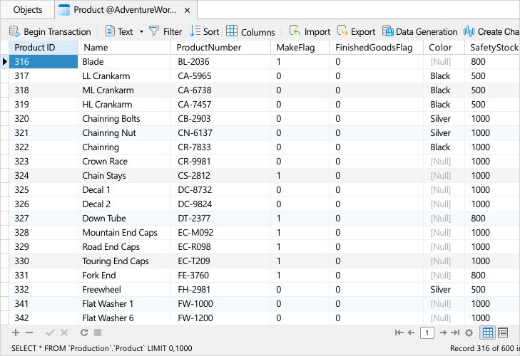Select the Product @AdventureWor... tab
This screenshot has height=356, width=520.
point(125,10)
